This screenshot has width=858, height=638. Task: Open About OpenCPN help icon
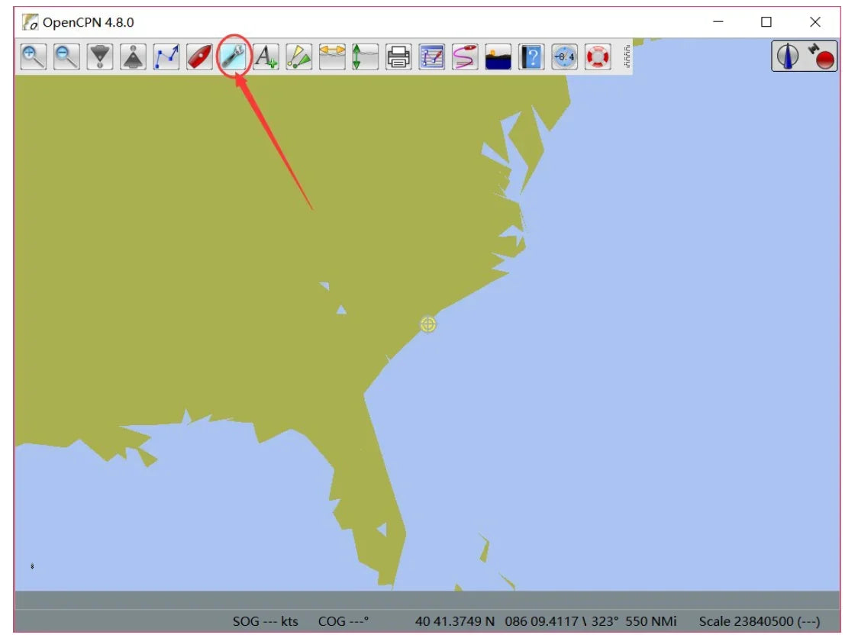click(x=531, y=56)
